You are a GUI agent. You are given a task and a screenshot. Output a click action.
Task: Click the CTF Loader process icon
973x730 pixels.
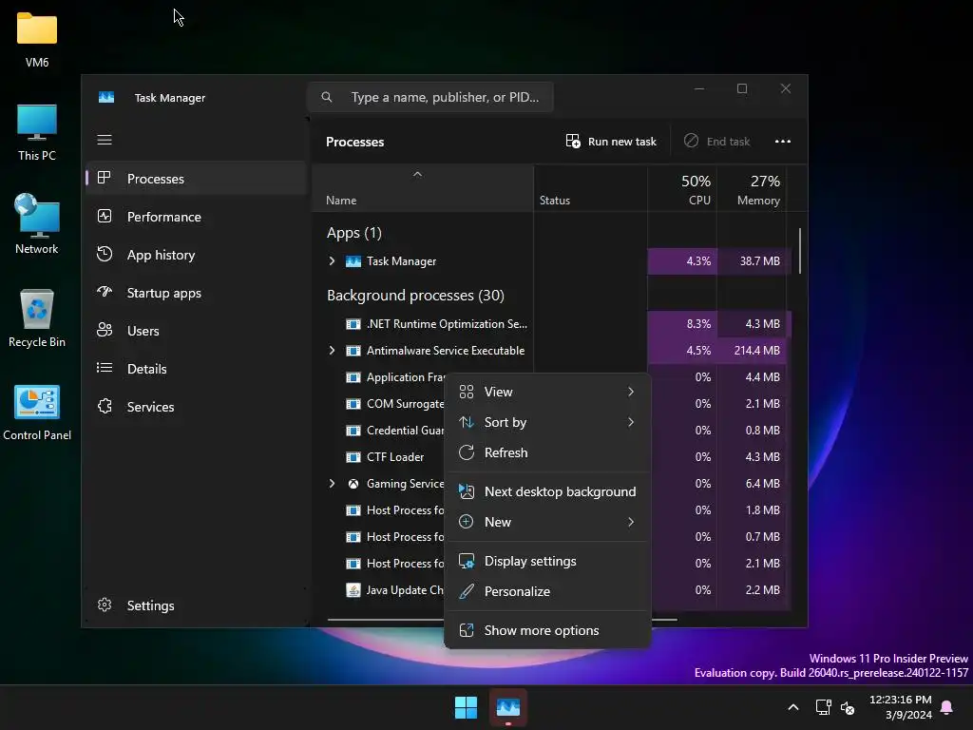tap(353, 457)
